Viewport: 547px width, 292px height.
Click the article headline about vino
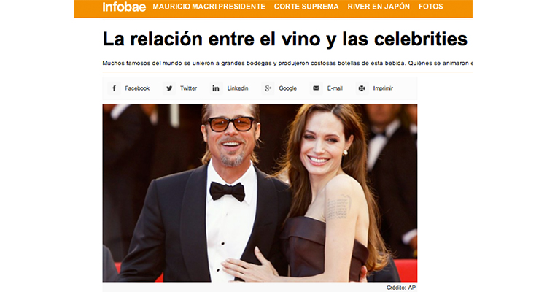click(284, 39)
